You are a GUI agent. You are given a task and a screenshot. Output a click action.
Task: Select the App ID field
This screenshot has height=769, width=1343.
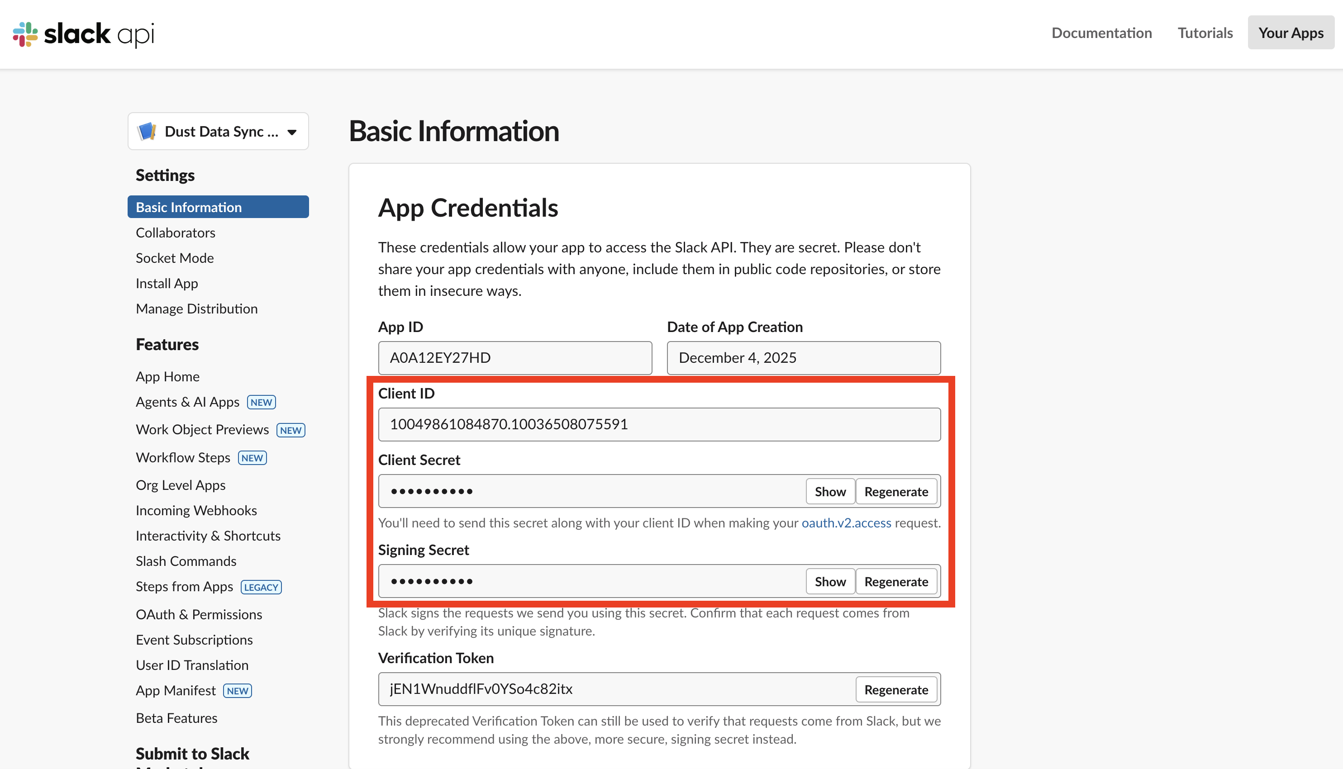(514, 357)
